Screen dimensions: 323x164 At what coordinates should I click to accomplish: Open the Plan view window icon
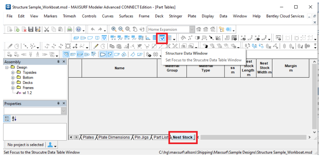tap(83, 38)
